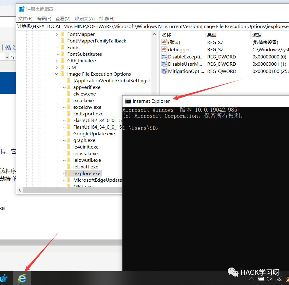This screenshot has width=289, height=285.
Task: Collapse Image File Execution Options key
Action: (x=57, y=74)
